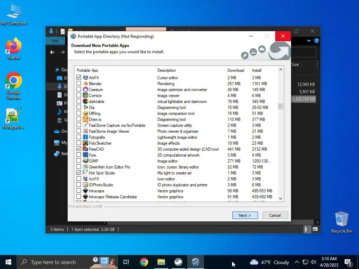
Task: Sort by Description column header
Action: point(190,70)
